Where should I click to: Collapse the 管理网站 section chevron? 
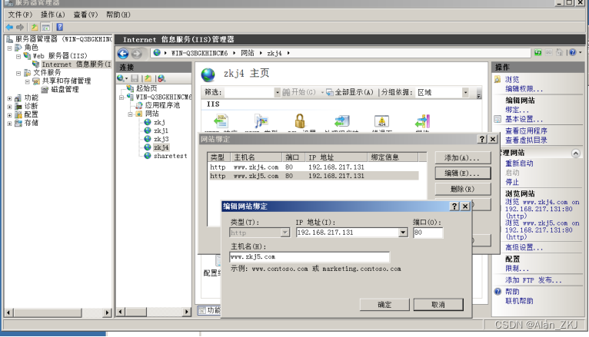coord(575,153)
